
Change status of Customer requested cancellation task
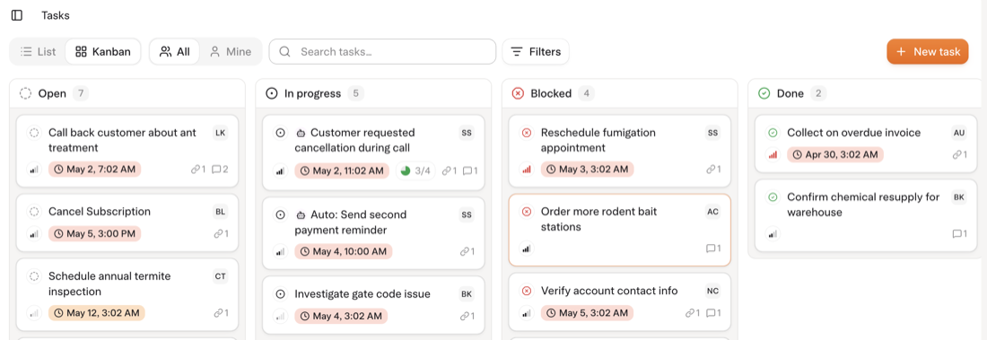(281, 133)
